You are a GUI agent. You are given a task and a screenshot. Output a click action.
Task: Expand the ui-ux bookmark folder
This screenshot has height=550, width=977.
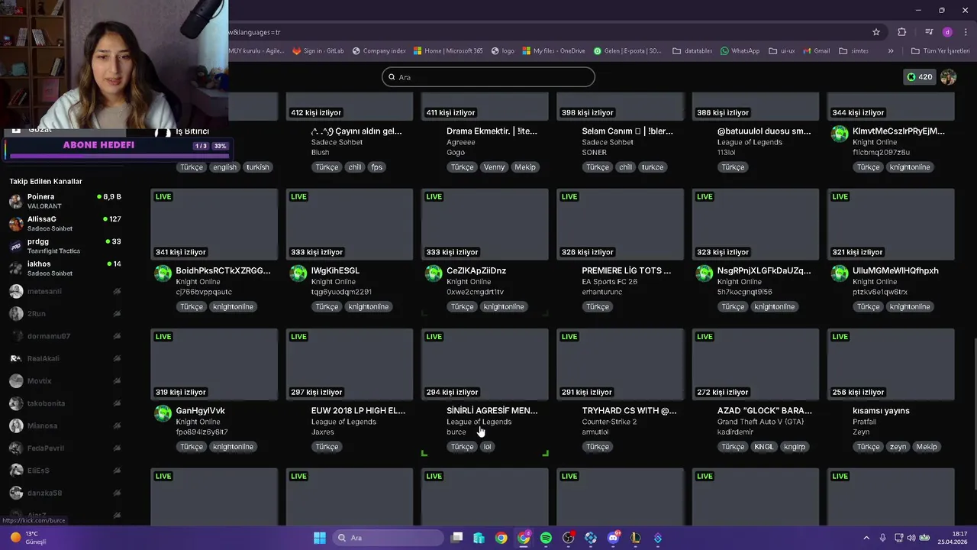(x=782, y=51)
